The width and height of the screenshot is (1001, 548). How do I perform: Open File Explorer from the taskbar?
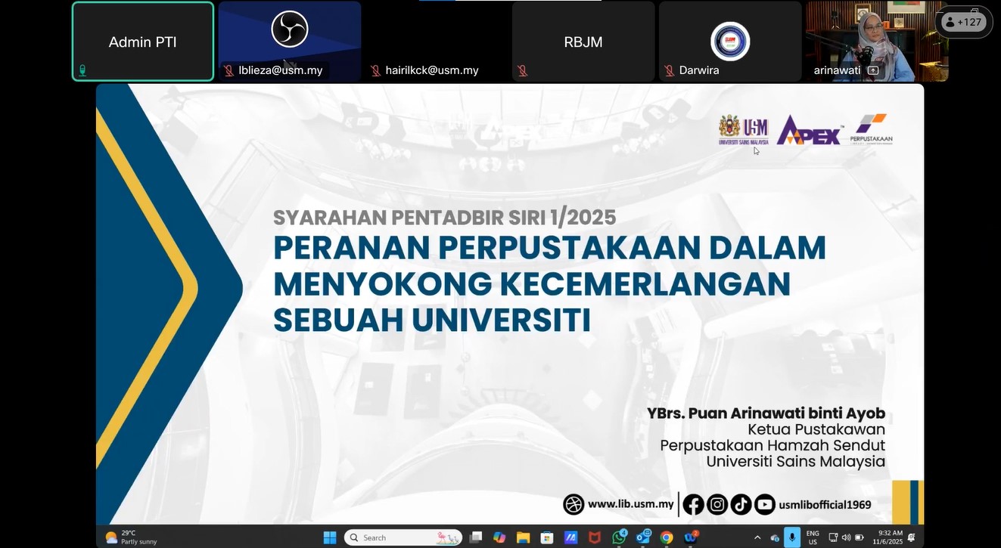pos(523,537)
